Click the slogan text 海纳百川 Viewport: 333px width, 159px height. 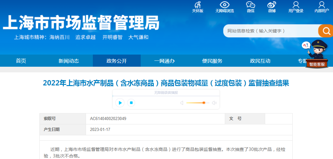pos(59,37)
